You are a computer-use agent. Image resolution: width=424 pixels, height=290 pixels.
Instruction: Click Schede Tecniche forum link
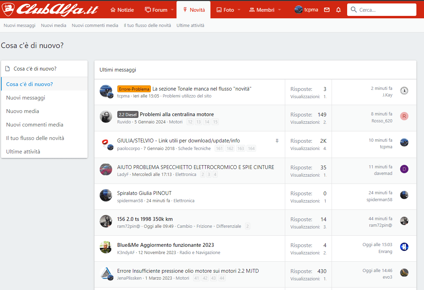194,149
